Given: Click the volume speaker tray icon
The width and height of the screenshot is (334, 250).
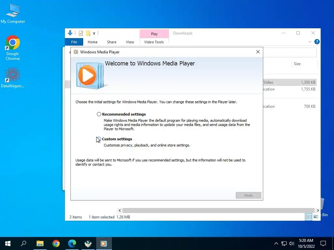Looking at the screenshot, I should (292, 243).
